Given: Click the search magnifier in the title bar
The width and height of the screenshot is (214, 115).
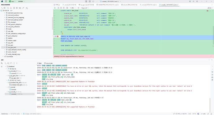Looking at the screenshot, I should pos(194,1).
